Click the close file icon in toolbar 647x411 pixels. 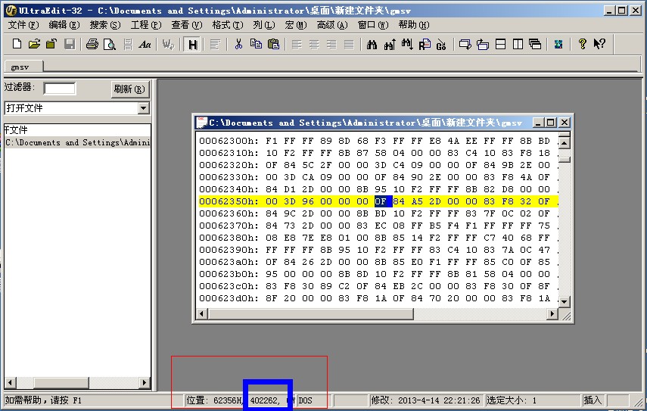(51, 44)
